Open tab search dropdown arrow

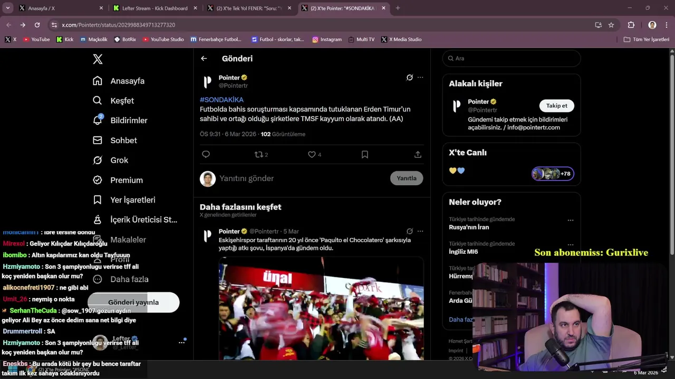8,8
